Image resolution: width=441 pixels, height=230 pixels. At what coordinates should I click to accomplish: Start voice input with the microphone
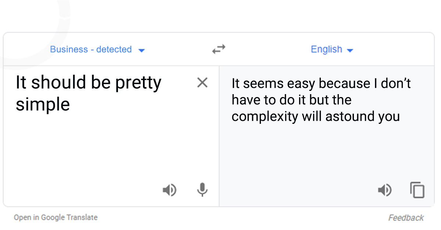202,190
